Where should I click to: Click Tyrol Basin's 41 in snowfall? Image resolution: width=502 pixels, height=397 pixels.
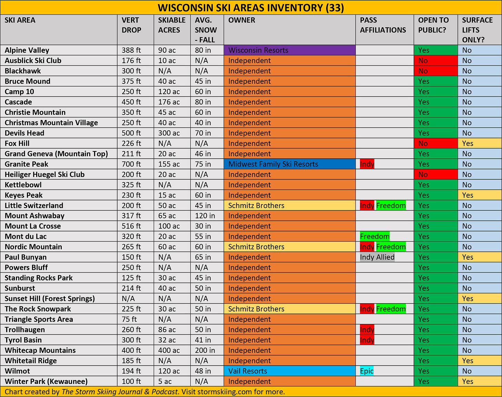coord(203,340)
